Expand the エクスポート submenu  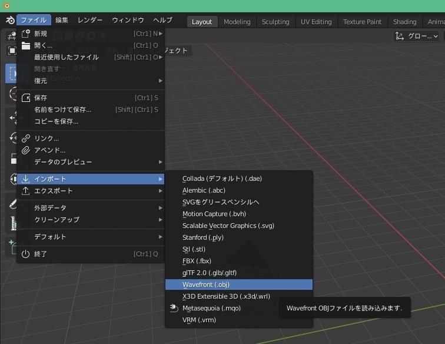[91, 191]
